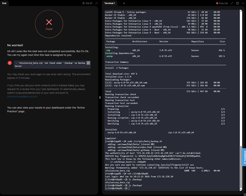246x196 pixels.
Task: Click the 04:31 countdown timer
Action: click(89, 3)
